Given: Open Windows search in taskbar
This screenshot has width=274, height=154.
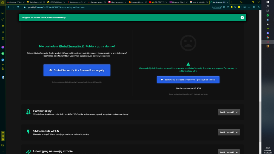Looking at the screenshot, I should pos(268,7).
